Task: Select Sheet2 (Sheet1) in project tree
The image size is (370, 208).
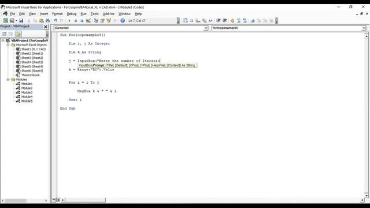Action: coord(32,54)
